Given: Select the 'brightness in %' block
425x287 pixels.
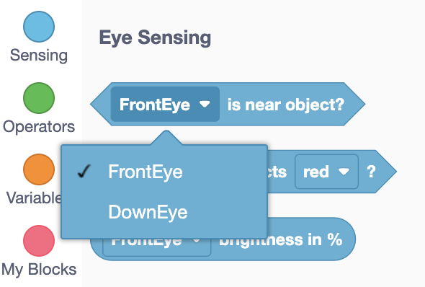Looking at the screenshot, I should click(x=280, y=240).
